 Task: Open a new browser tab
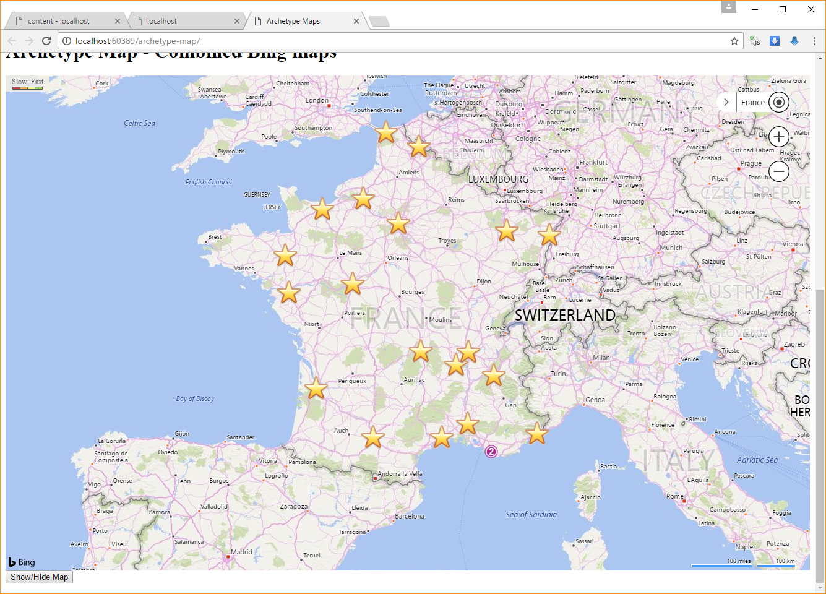[379, 22]
